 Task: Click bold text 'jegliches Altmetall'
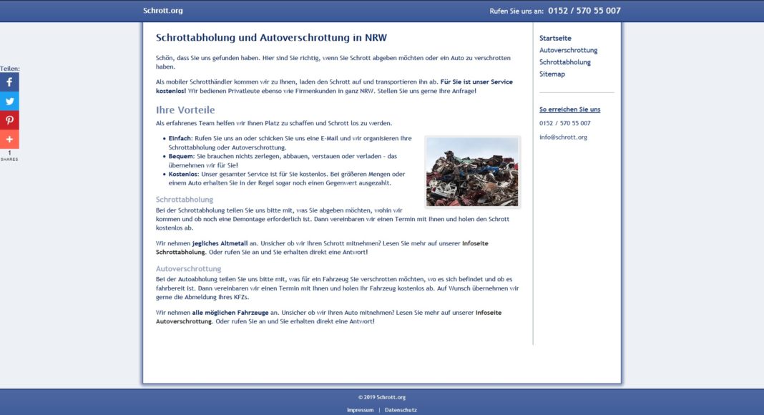(220, 243)
